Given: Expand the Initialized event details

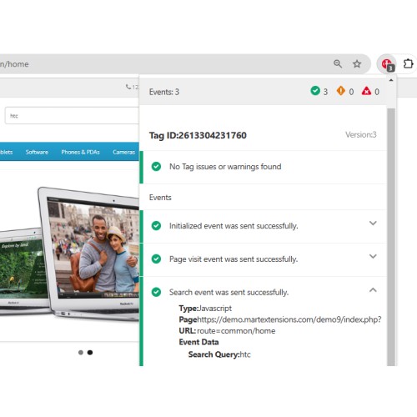Looking at the screenshot, I should [x=373, y=223].
